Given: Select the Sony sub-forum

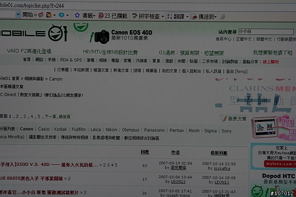Looking at the screenshot, I should [227, 131].
